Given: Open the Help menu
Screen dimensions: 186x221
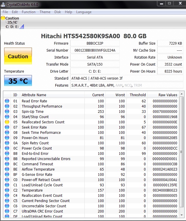Looking at the screenshot, I should point(68,12).
